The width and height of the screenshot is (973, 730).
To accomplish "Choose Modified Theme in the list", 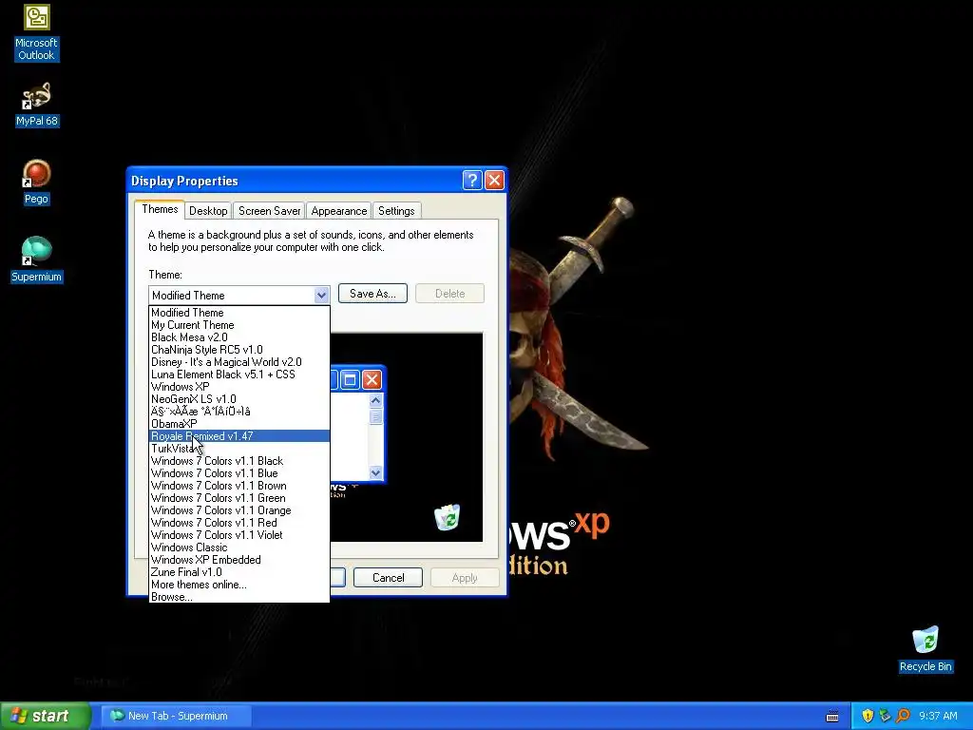I will point(238,313).
